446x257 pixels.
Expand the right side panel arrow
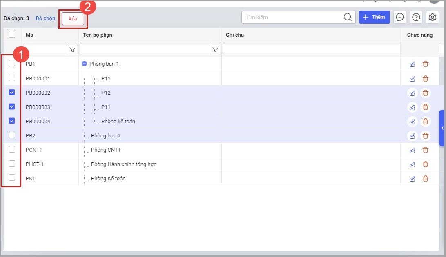tap(442, 128)
